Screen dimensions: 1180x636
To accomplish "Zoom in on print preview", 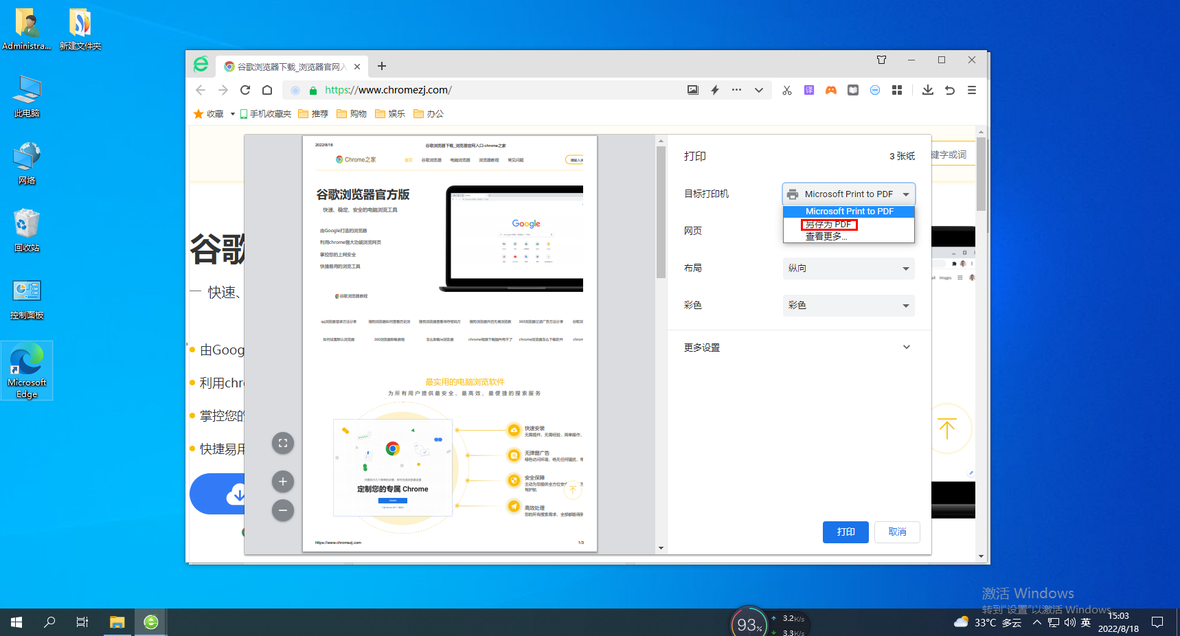I will pyautogui.click(x=283, y=481).
